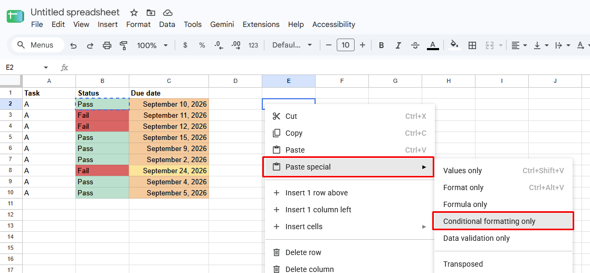The width and height of the screenshot is (590, 273).
Task: Click the Menus search box
Action: [x=37, y=45]
